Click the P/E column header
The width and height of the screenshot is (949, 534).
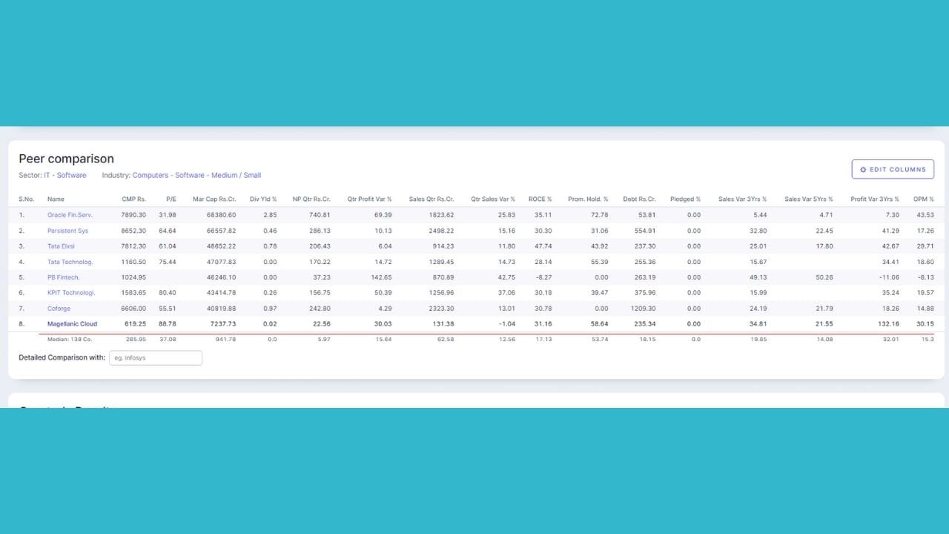point(171,200)
